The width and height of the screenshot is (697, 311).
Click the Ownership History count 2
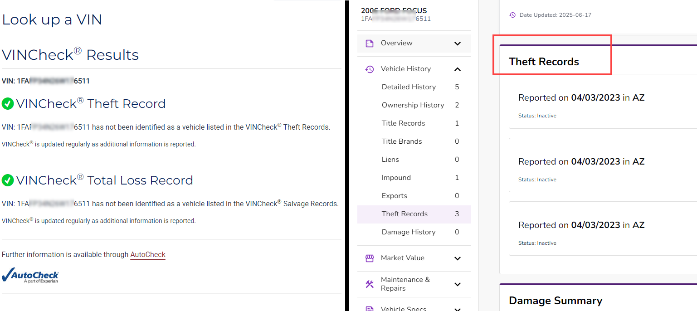(x=457, y=105)
